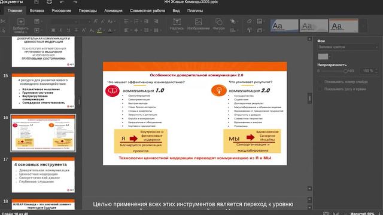This screenshot has width=383, height=215.
Task: Enable 'Показывать номер слайда' checkbox
Action: (320, 82)
